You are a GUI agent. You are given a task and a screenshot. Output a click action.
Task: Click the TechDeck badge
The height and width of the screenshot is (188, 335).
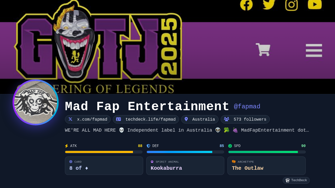click(x=296, y=180)
